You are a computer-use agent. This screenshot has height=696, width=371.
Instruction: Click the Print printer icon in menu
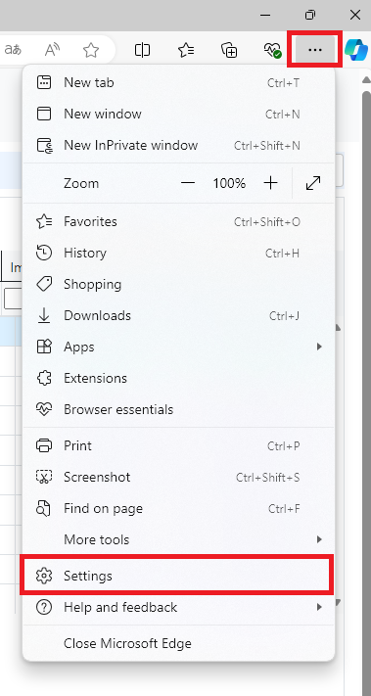pos(43,445)
